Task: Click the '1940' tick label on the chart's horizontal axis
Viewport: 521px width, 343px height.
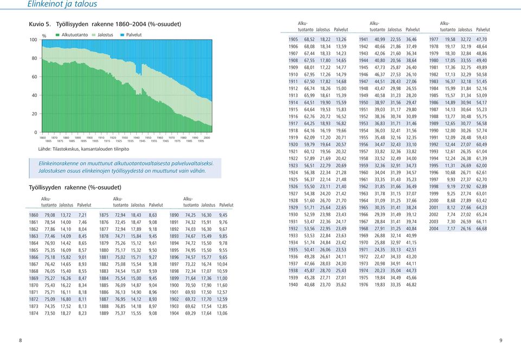Action: (x=137, y=138)
